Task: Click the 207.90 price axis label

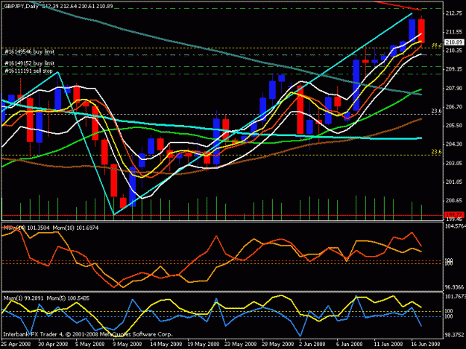Action: (454, 89)
